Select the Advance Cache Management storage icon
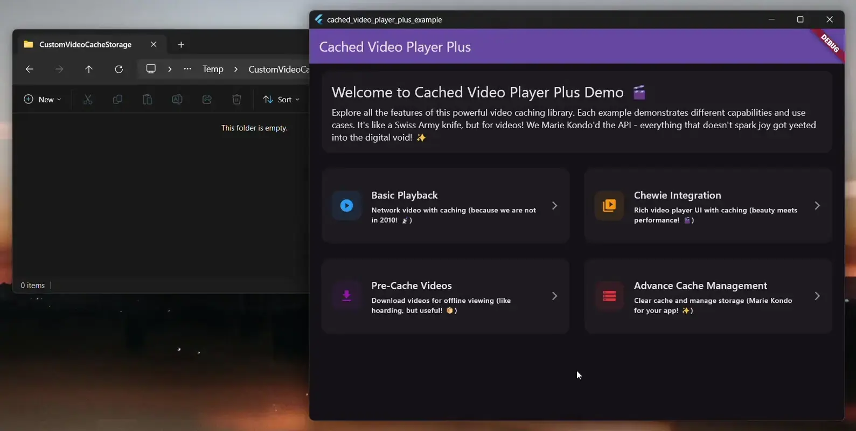Viewport: 856px width, 431px height. click(609, 296)
